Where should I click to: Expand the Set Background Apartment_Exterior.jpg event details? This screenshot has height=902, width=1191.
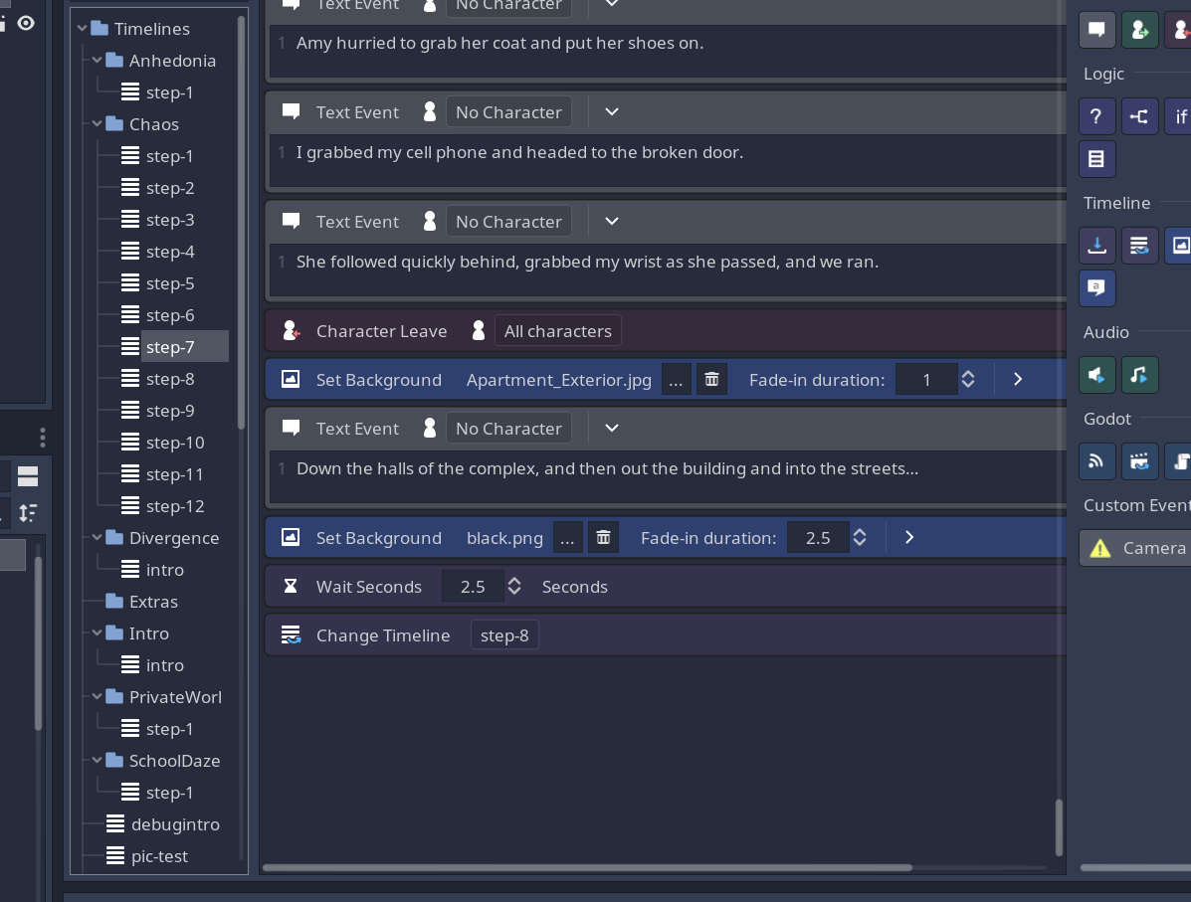pos(1017,379)
